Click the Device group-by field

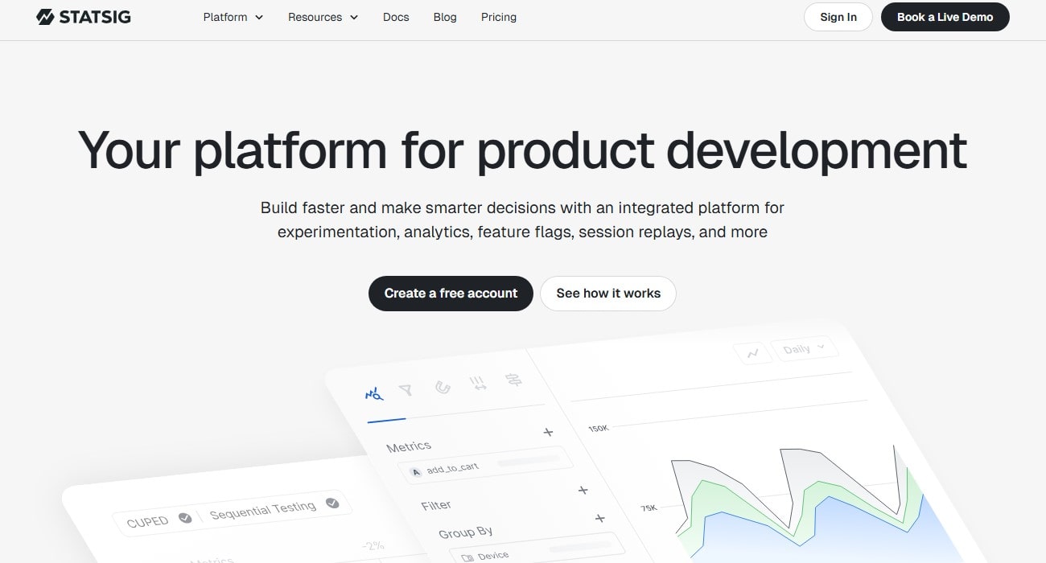535,549
